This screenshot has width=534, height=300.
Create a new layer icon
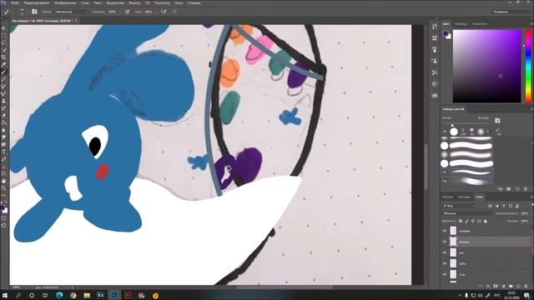tap(518, 286)
